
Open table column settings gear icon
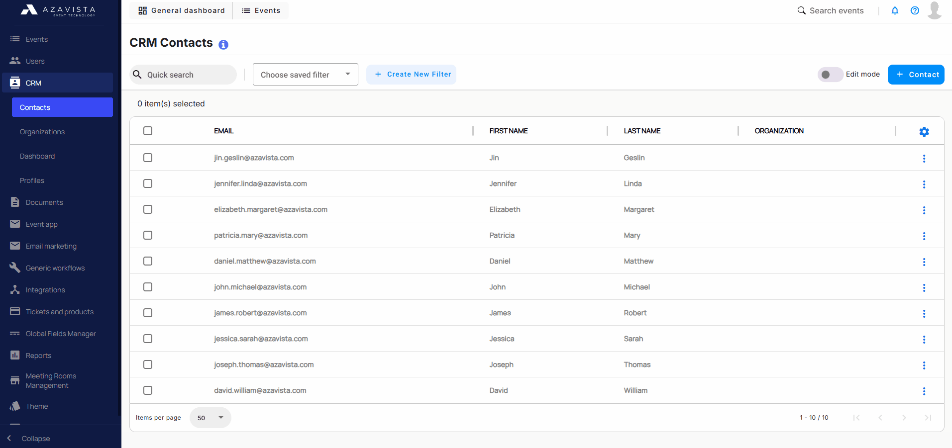pos(924,132)
